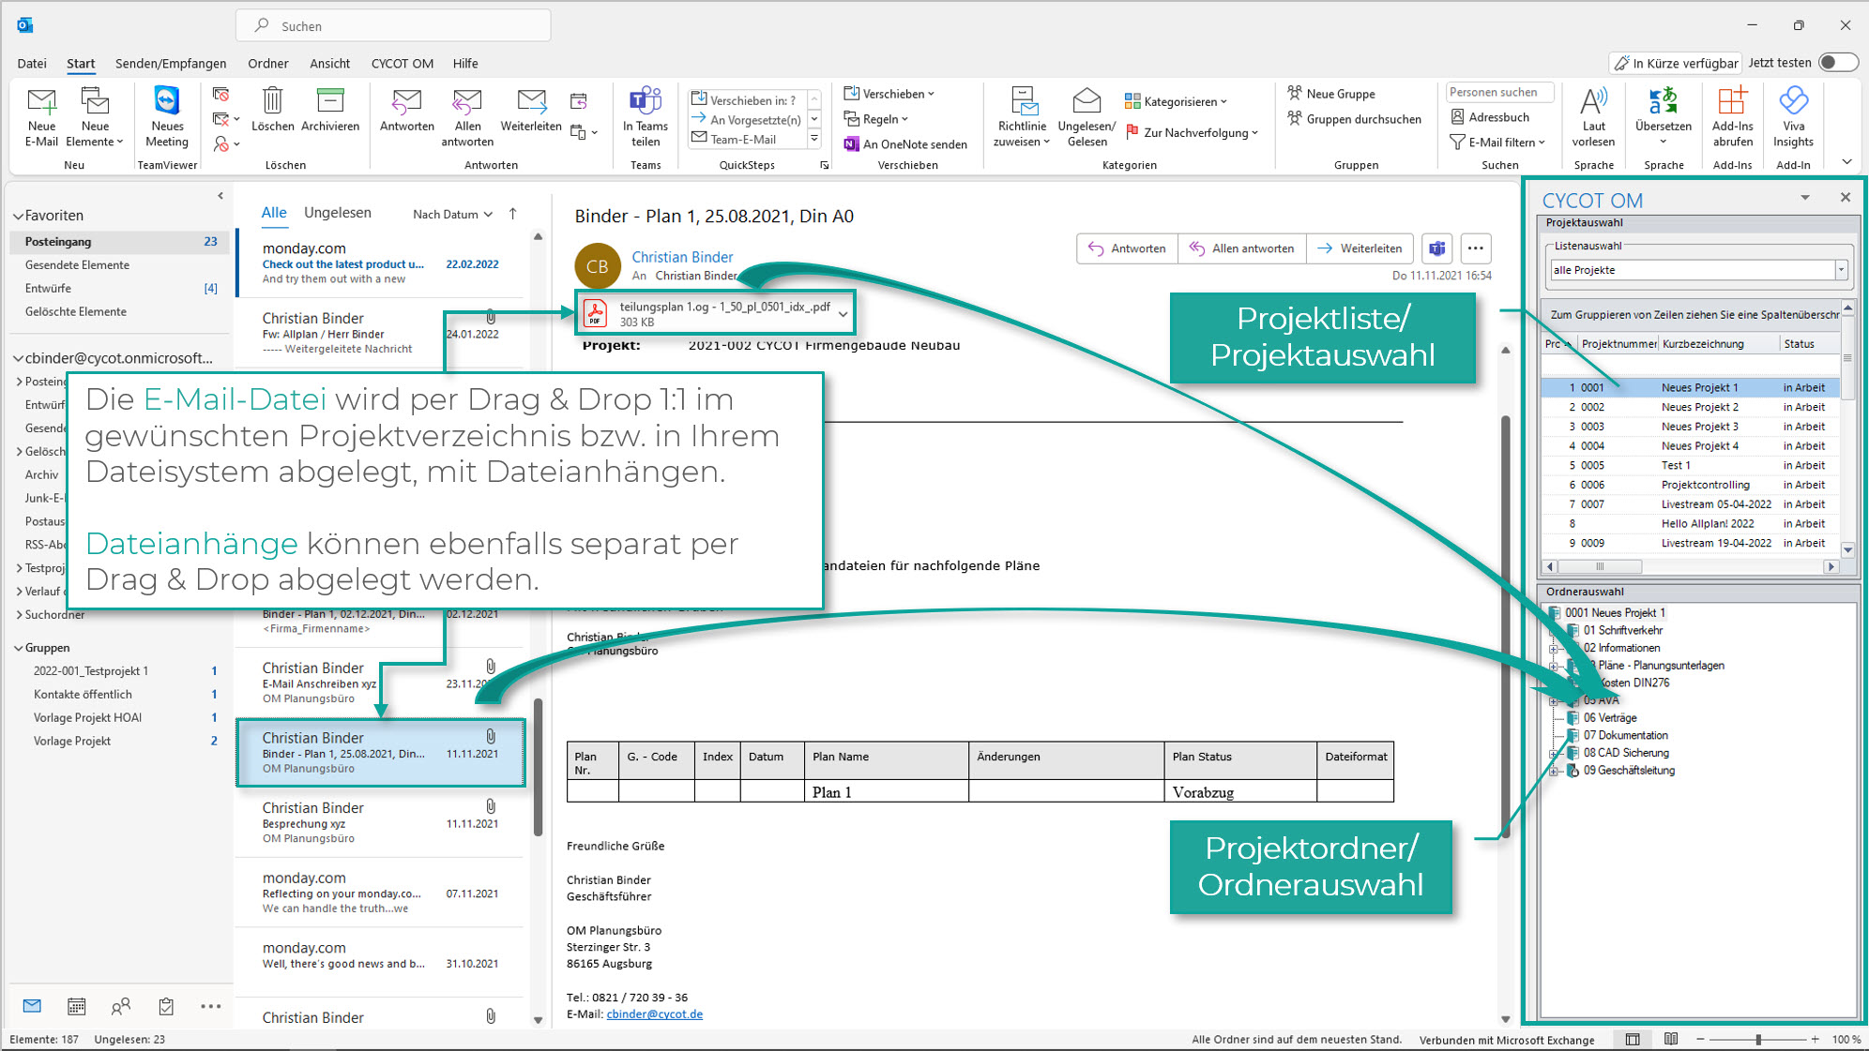The height and width of the screenshot is (1051, 1869).
Task: Switch to the Ungelesen mail filter
Action: click(x=337, y=213)
